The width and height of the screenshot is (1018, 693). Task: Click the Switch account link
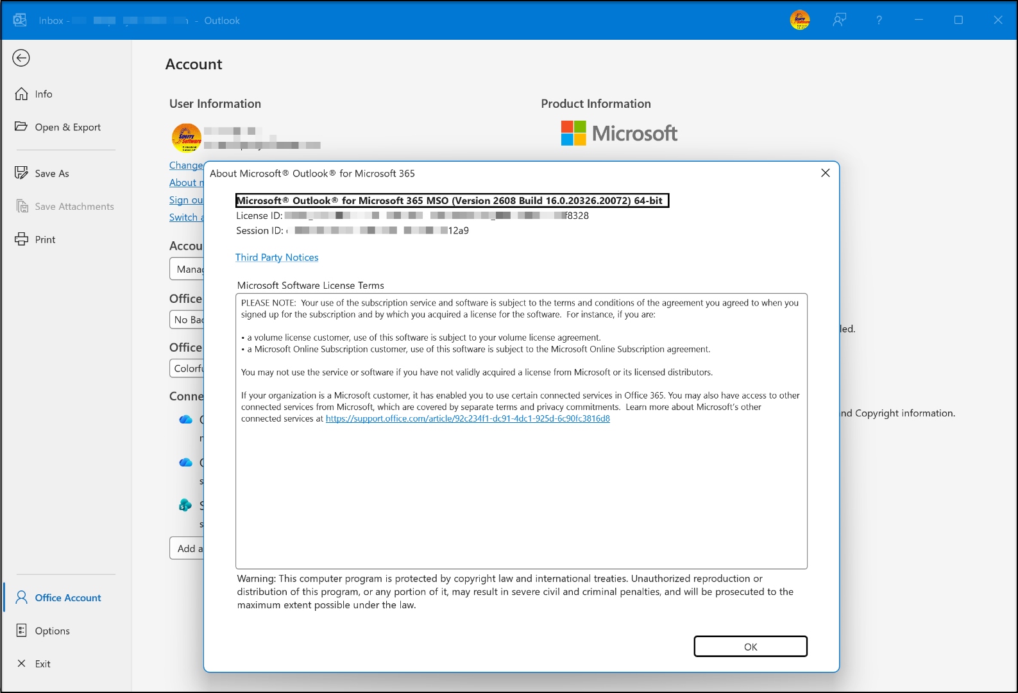[186, 218]
